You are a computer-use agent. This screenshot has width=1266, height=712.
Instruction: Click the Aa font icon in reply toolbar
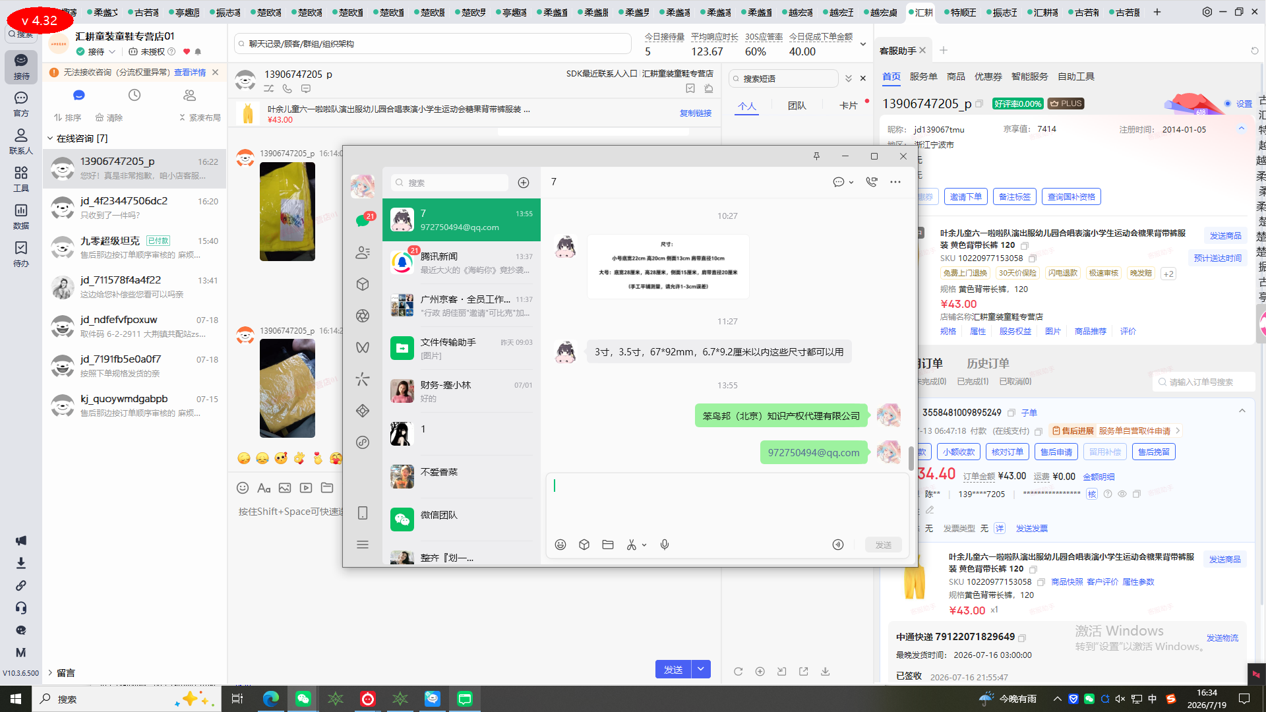264,488
